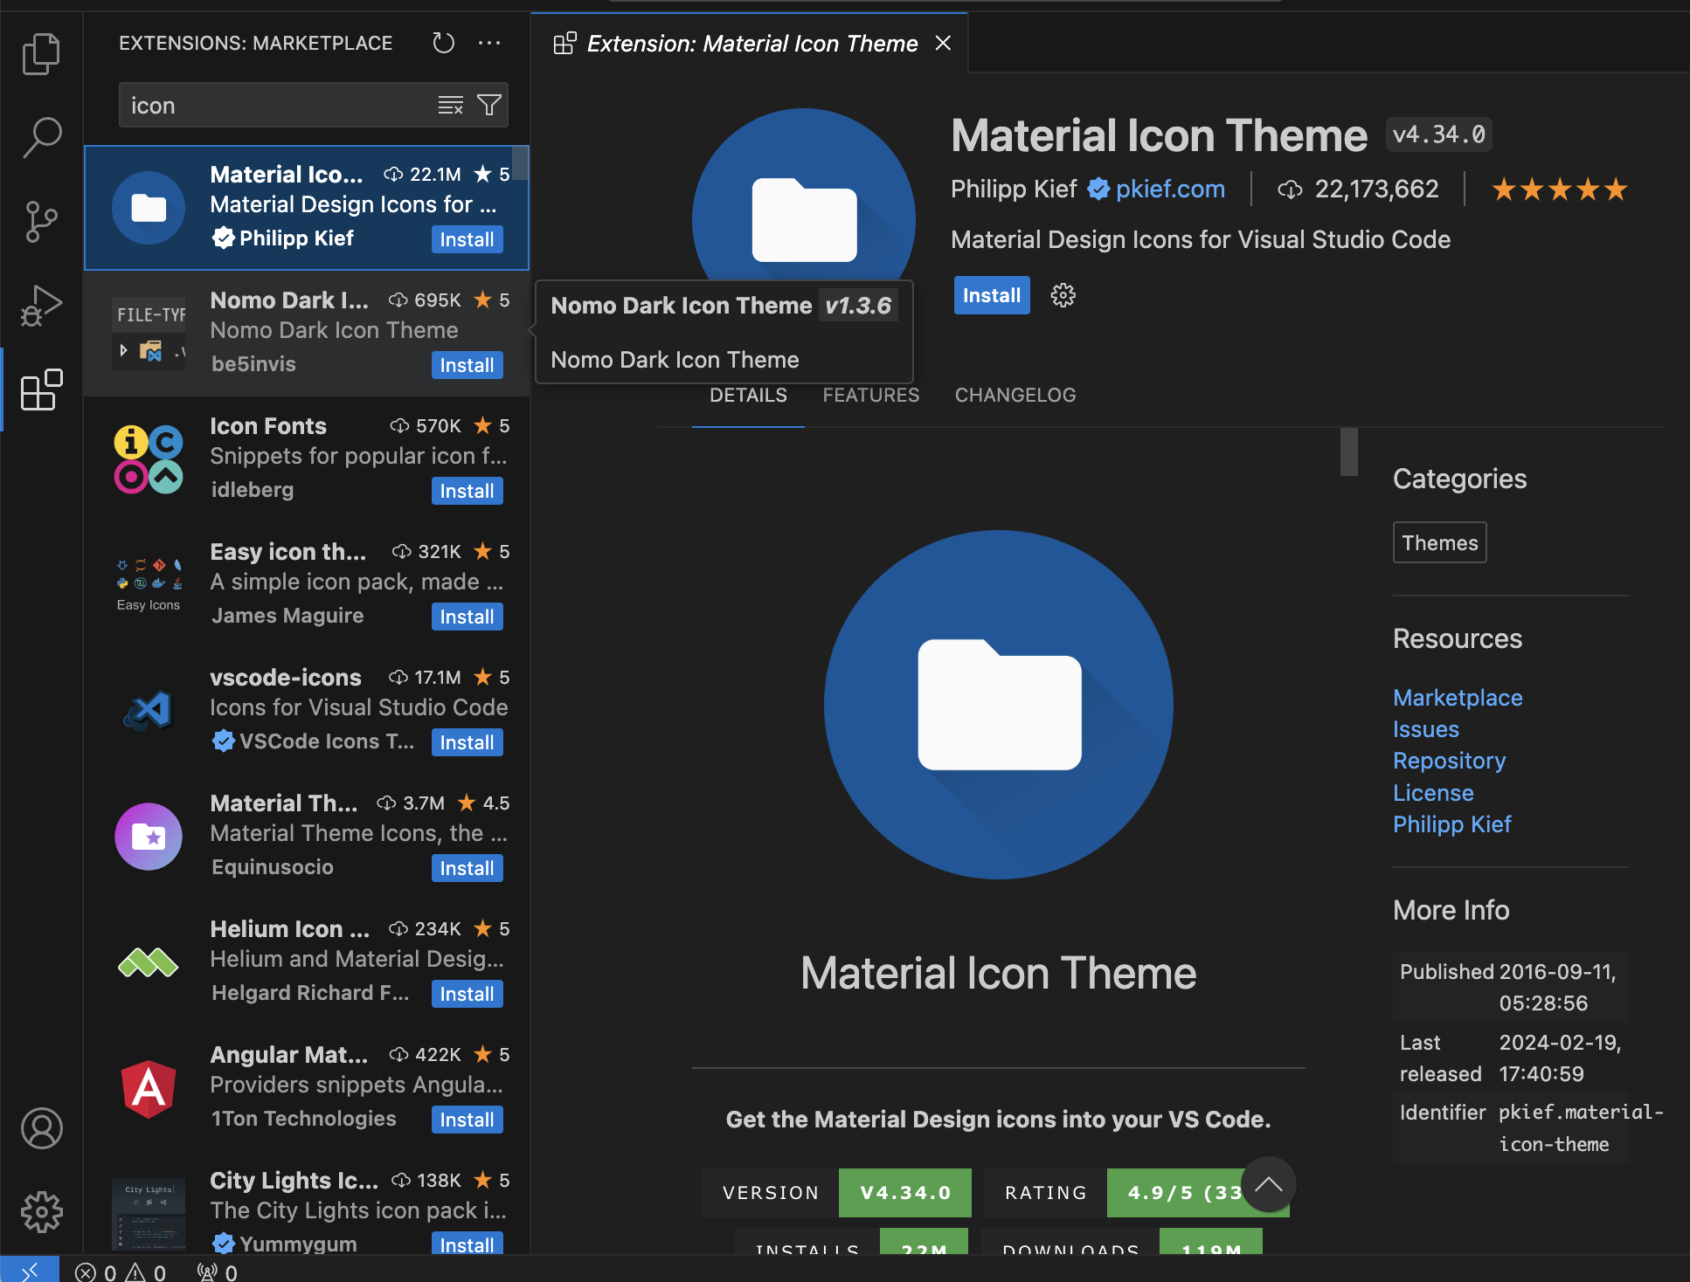
Task: Install Material Theme Icons by Equinusocio
Action: click(467, 868)
